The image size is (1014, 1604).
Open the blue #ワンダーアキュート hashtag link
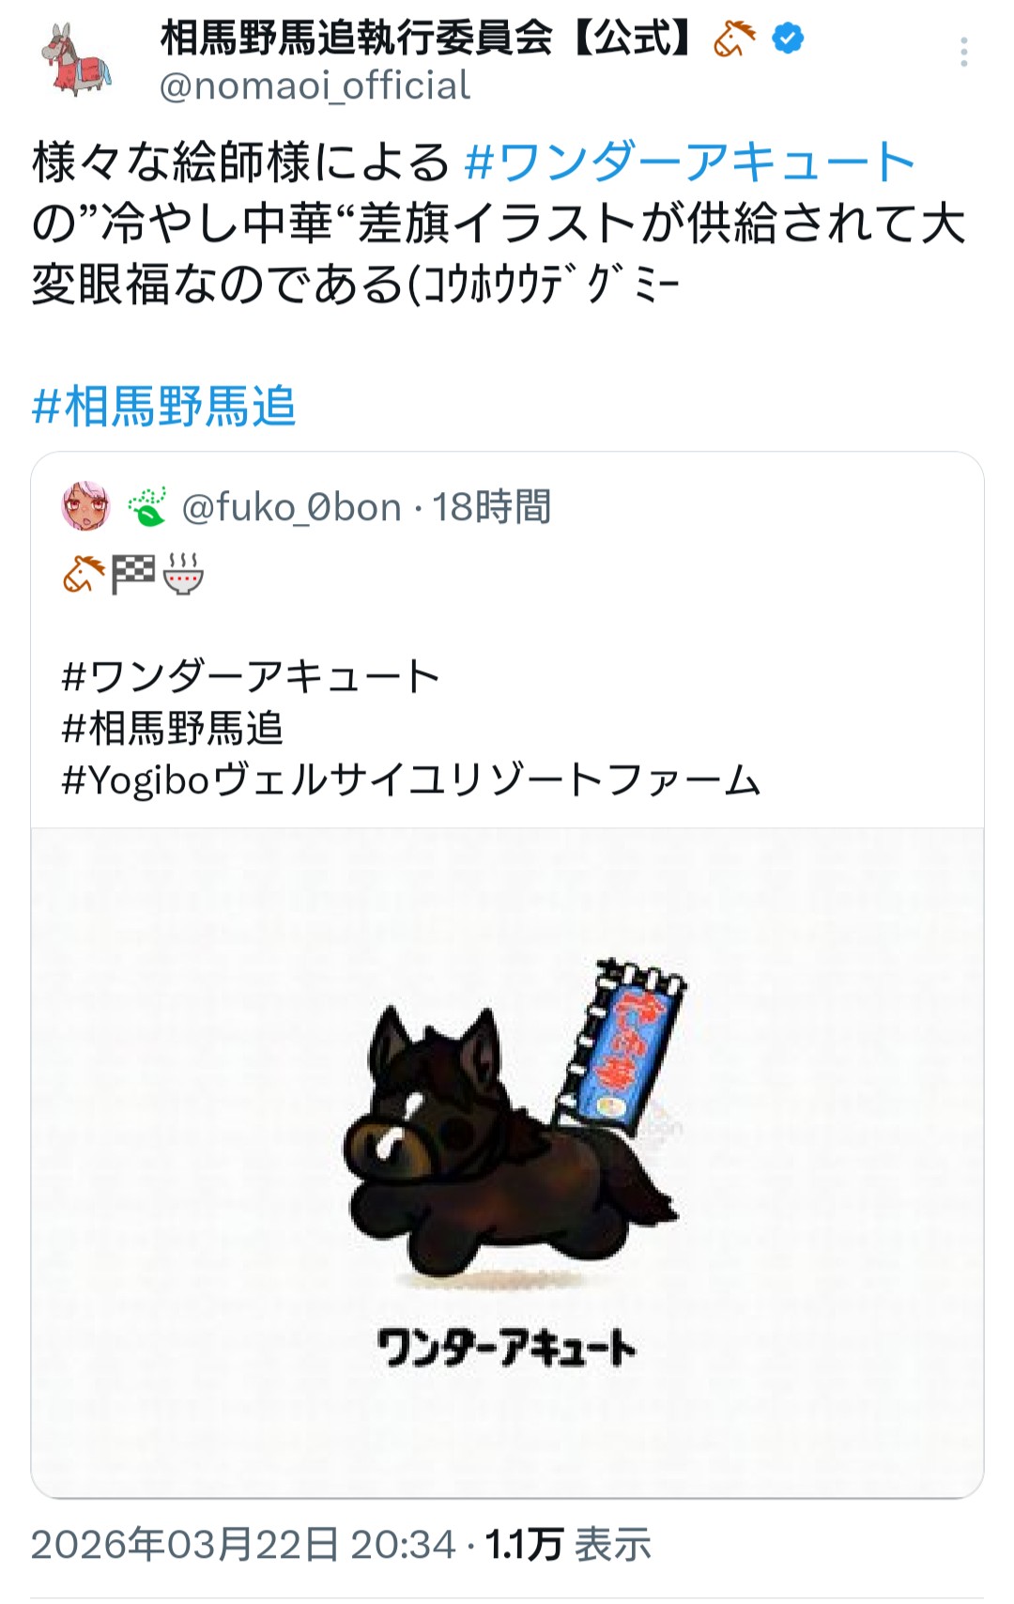689,162
